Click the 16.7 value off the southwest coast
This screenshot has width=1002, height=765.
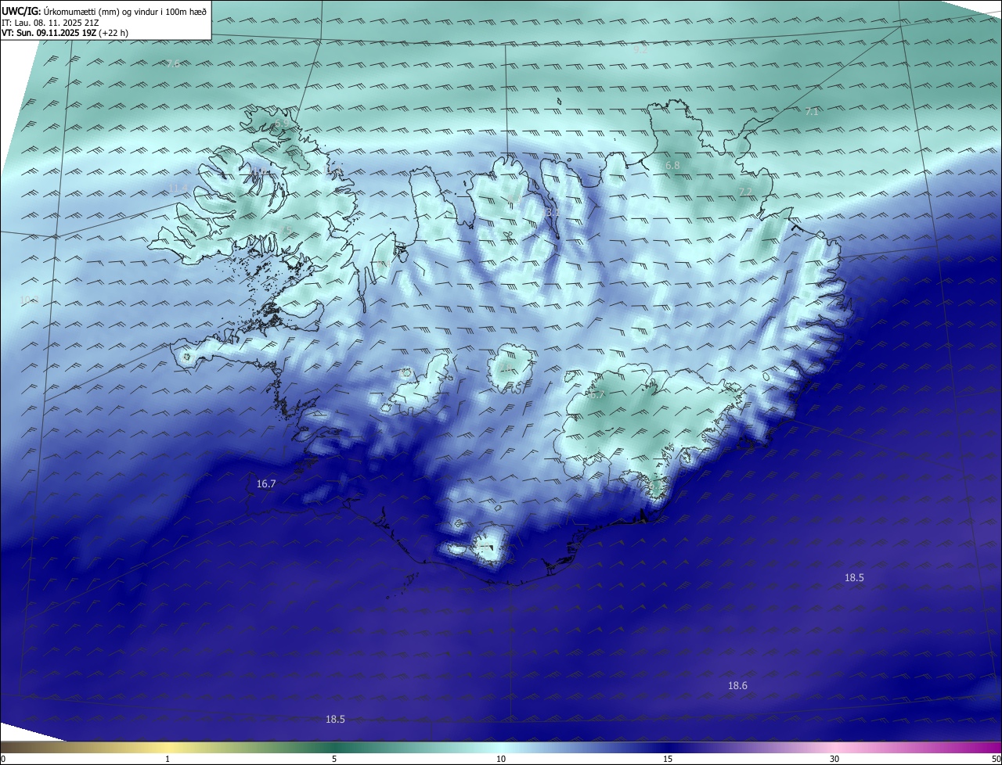(266, 484)
